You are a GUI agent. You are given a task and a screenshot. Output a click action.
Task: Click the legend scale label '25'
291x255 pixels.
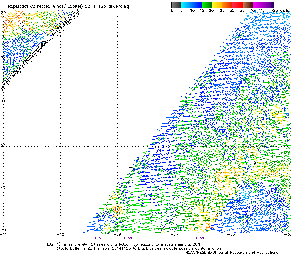pyautogui.click(x=222, y=11)
